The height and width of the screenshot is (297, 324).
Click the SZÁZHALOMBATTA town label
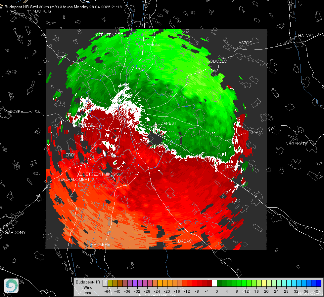[x=76, y=179]
